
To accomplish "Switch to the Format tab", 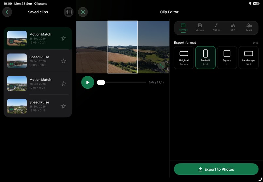I will pyautogui.click(x=183, y=28).
